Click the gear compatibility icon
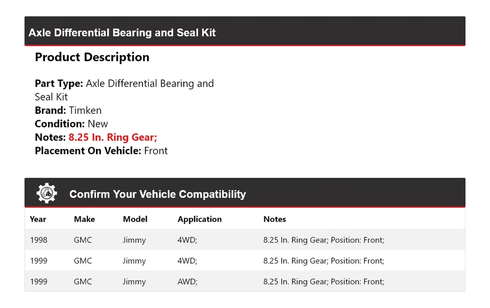Viewport: 490px width, 308px height. point(46,193)
